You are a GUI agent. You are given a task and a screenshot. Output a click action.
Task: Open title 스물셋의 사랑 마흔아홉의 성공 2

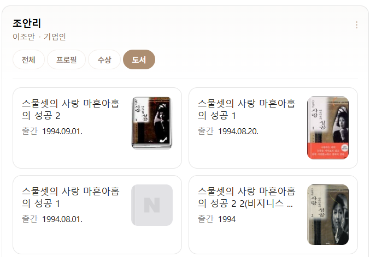tap(70, 109)
